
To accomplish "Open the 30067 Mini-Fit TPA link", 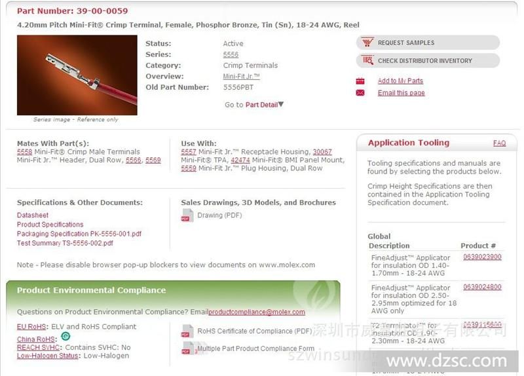I will (322, 152).
